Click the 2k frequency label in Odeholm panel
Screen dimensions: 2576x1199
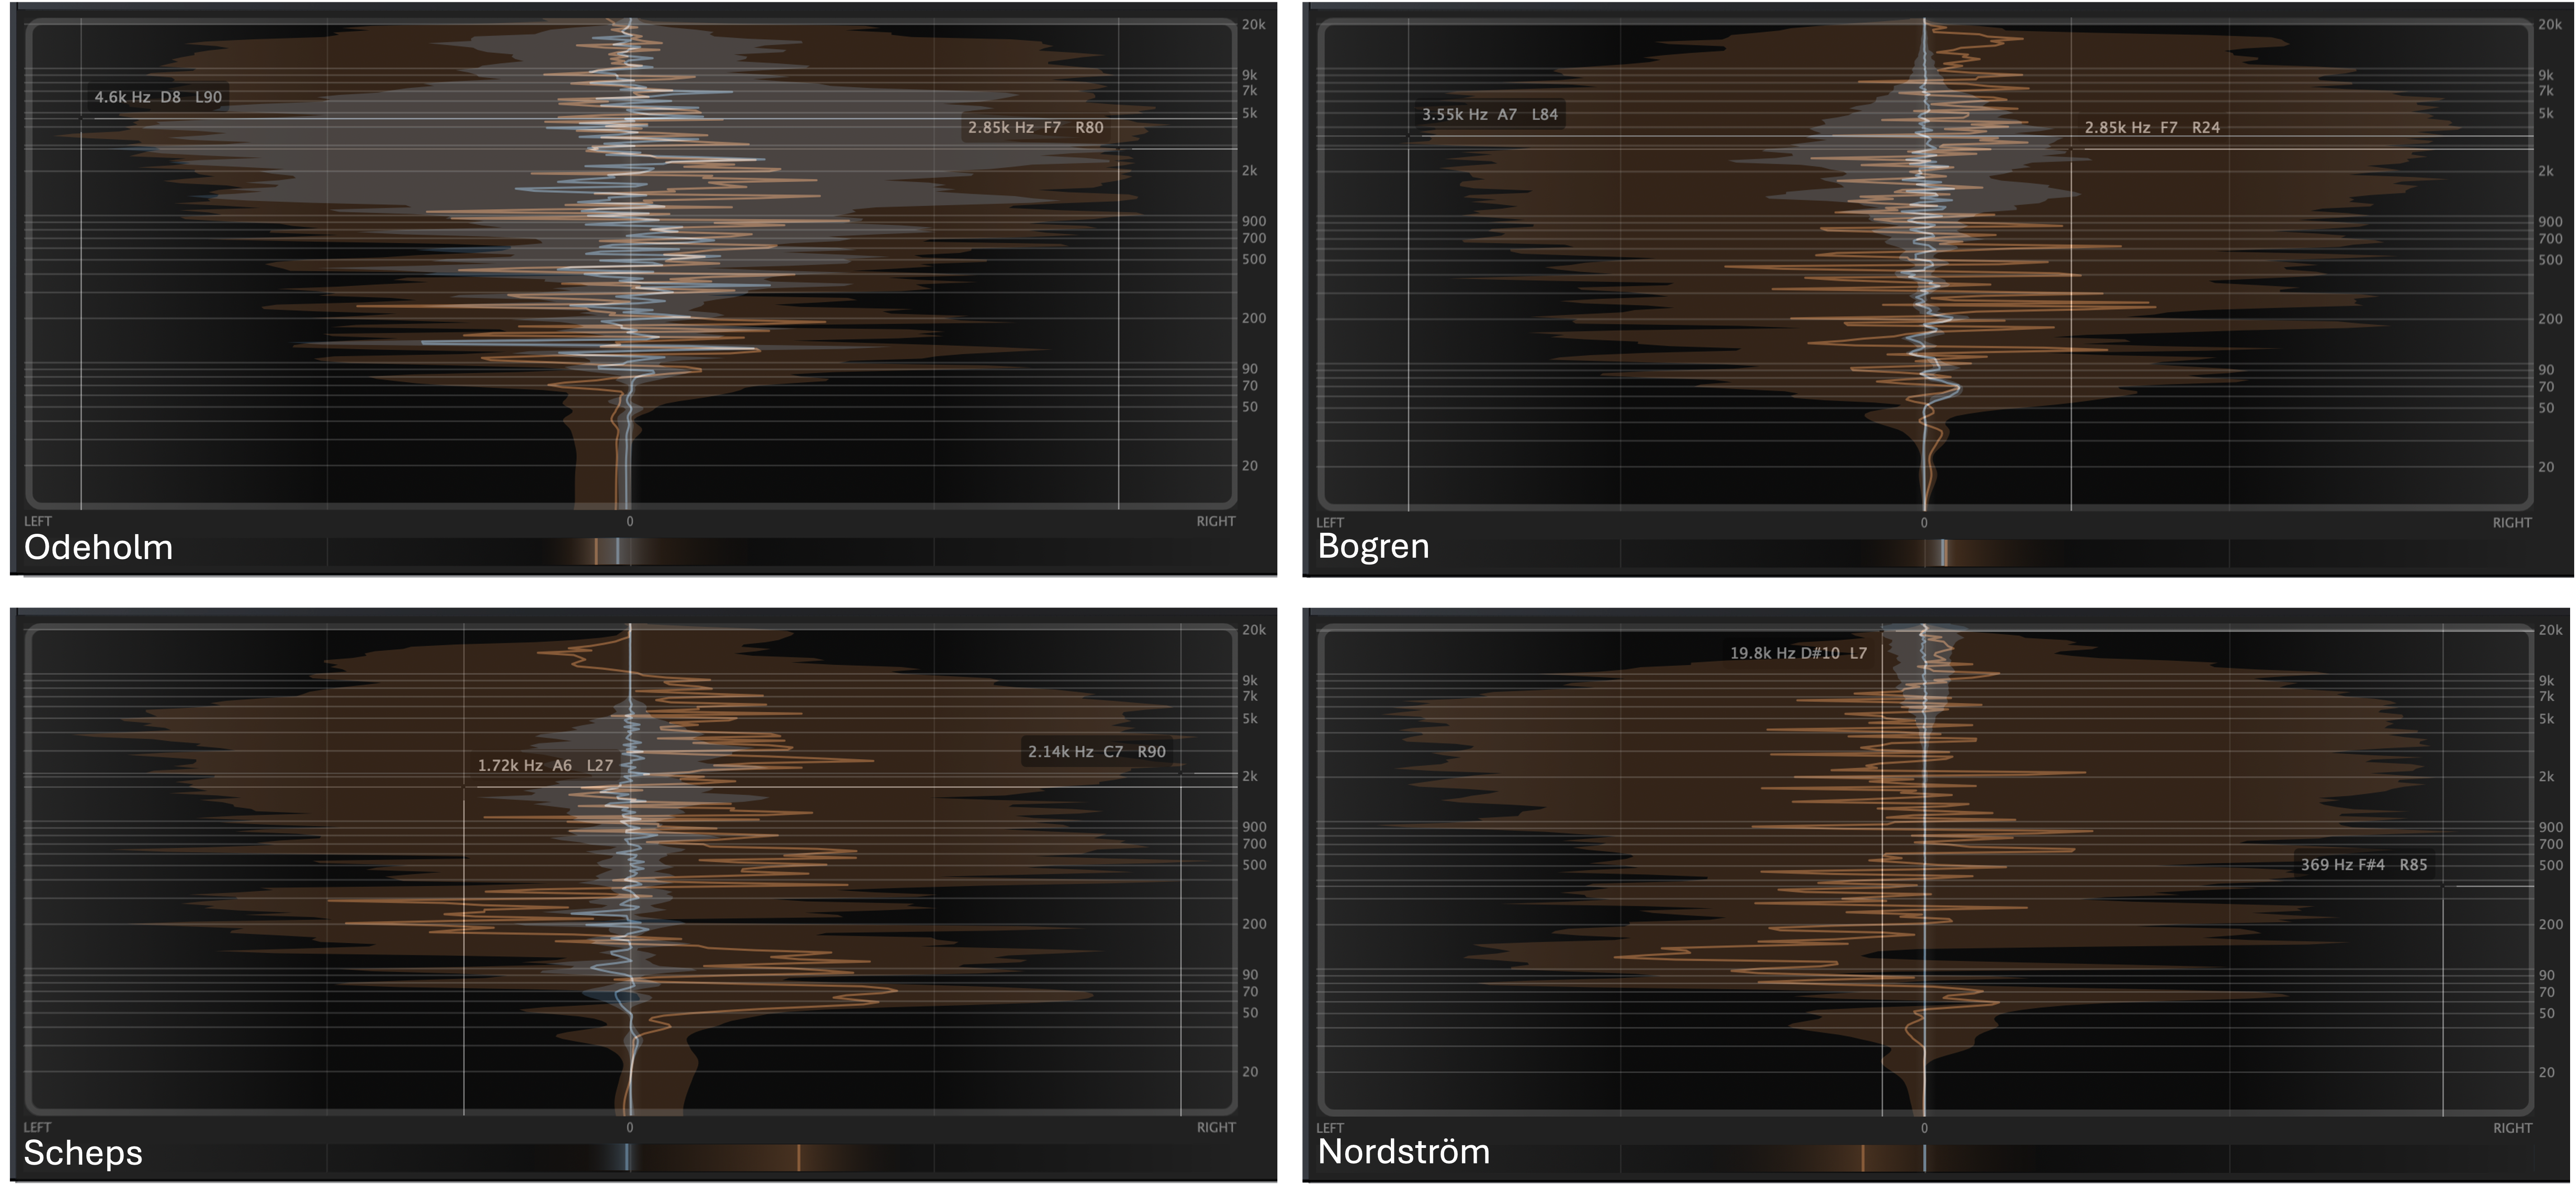(x=1249, y=171)
